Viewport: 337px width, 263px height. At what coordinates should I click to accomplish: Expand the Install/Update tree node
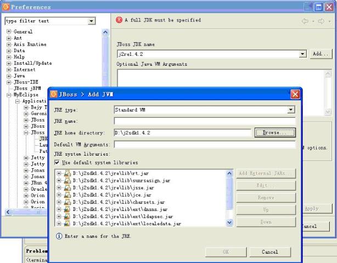9,64
